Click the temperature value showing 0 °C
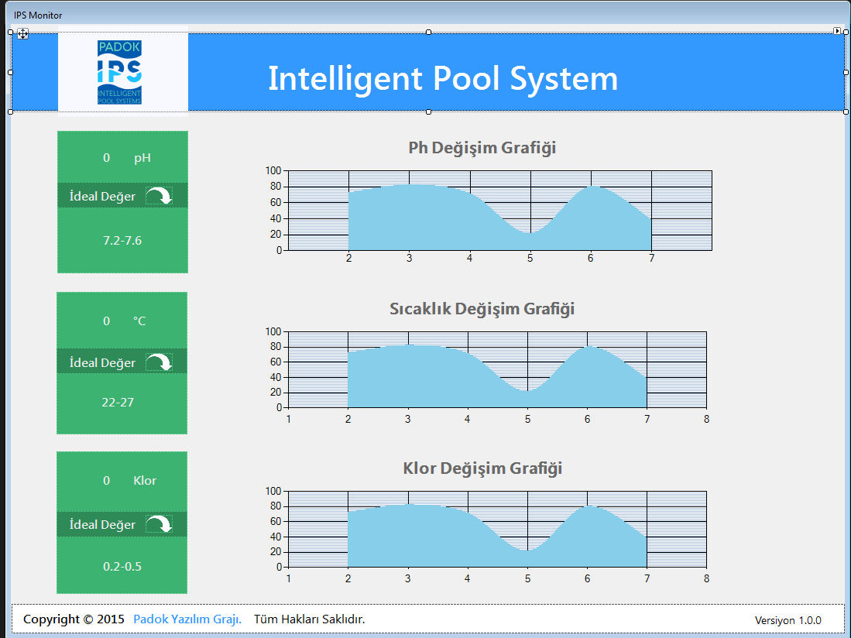Viewport: 851px width, 638px height. 122,320
